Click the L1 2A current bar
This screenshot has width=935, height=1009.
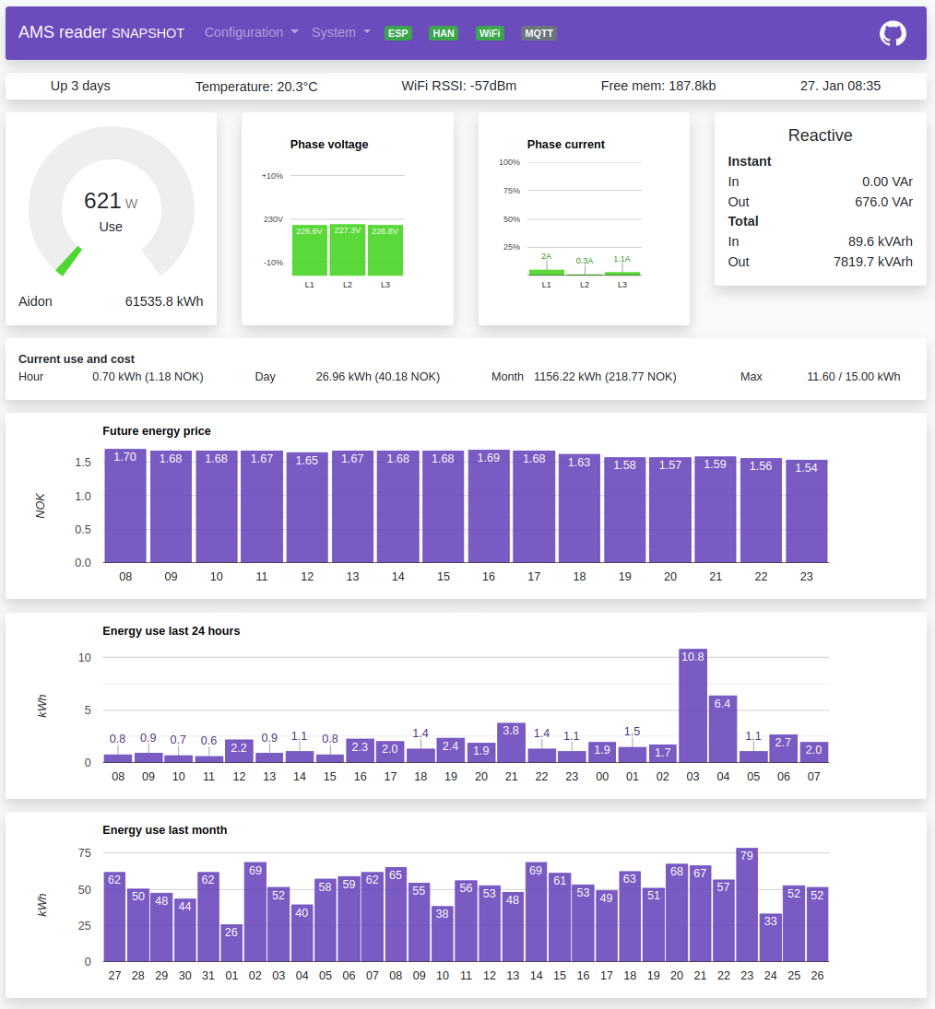tap(546, 272)
